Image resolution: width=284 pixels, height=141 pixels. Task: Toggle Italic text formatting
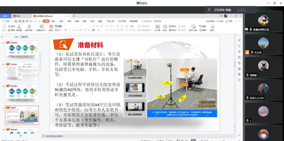pyautogui.click(x=69, y=30)
